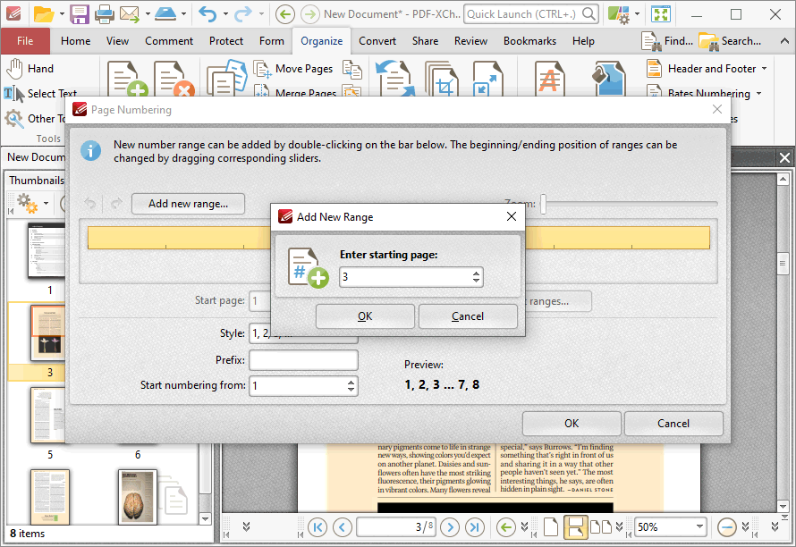Click Cancel in Page Numbering dialog

(x=673, y=423)
